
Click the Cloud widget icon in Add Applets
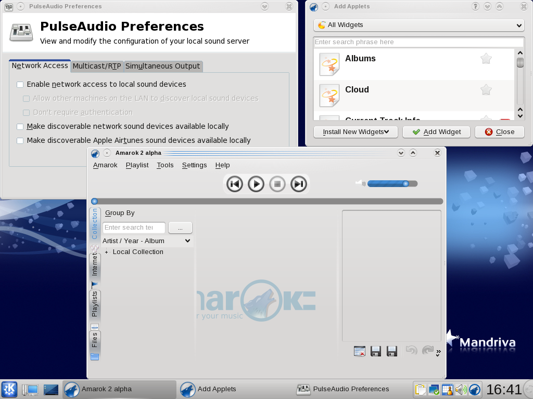pos(329,96)
